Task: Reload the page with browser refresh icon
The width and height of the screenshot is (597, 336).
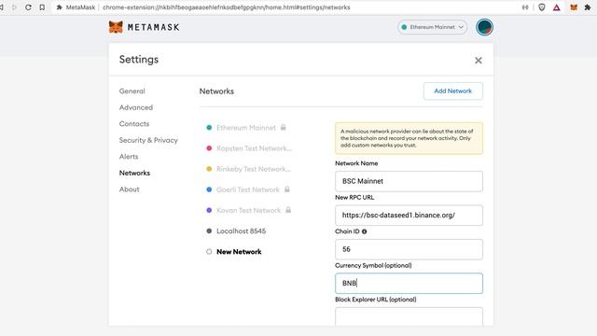Action: [28, 7]
